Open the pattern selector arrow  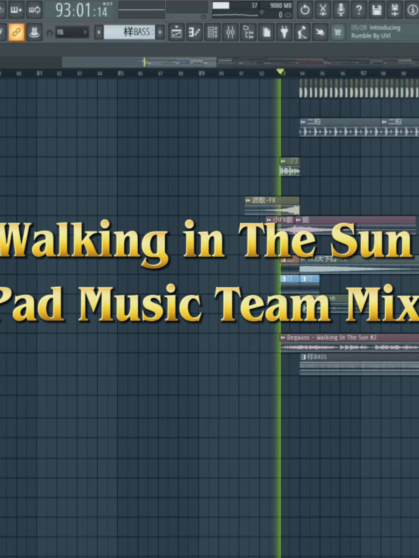(99, 32)
